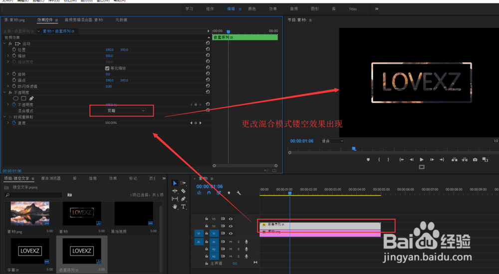Hide video track V2 with eye
Image resolution: width=499 pixels, height=274 pixels.
click(231, 226)
